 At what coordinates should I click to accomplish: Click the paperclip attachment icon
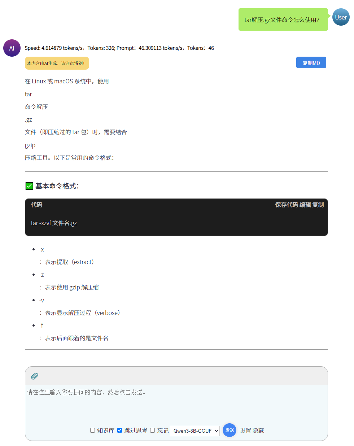tap(35, 376)
